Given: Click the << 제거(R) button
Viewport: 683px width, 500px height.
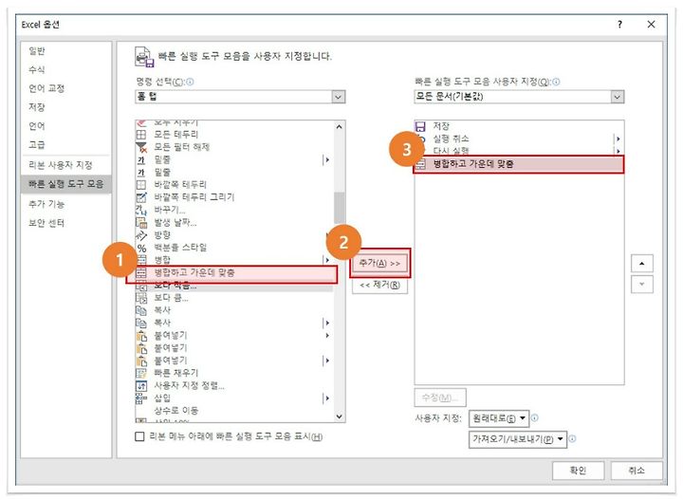Looking at the screenshot, I should 379,286.
